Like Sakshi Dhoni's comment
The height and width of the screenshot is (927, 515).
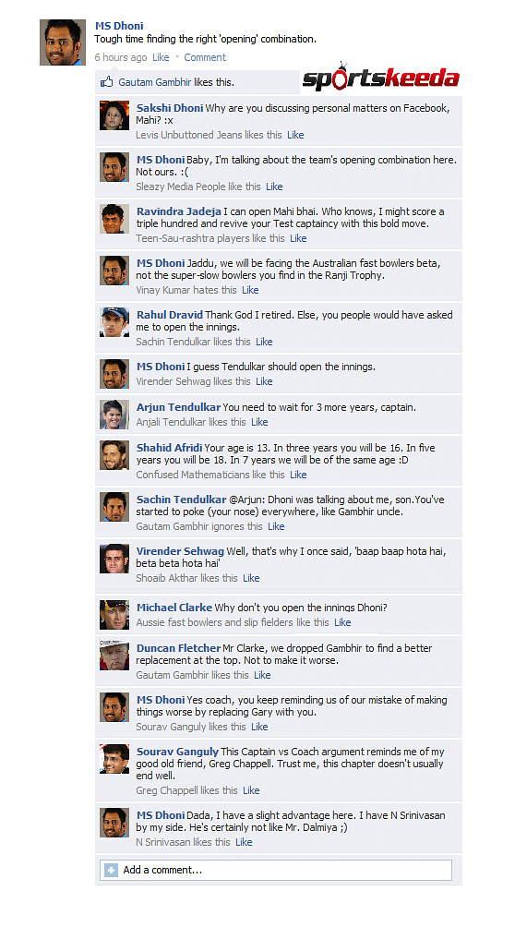click(295, 135)
